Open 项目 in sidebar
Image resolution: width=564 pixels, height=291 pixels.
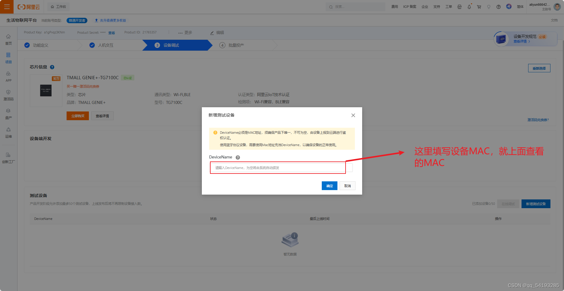tap(8, 58)
